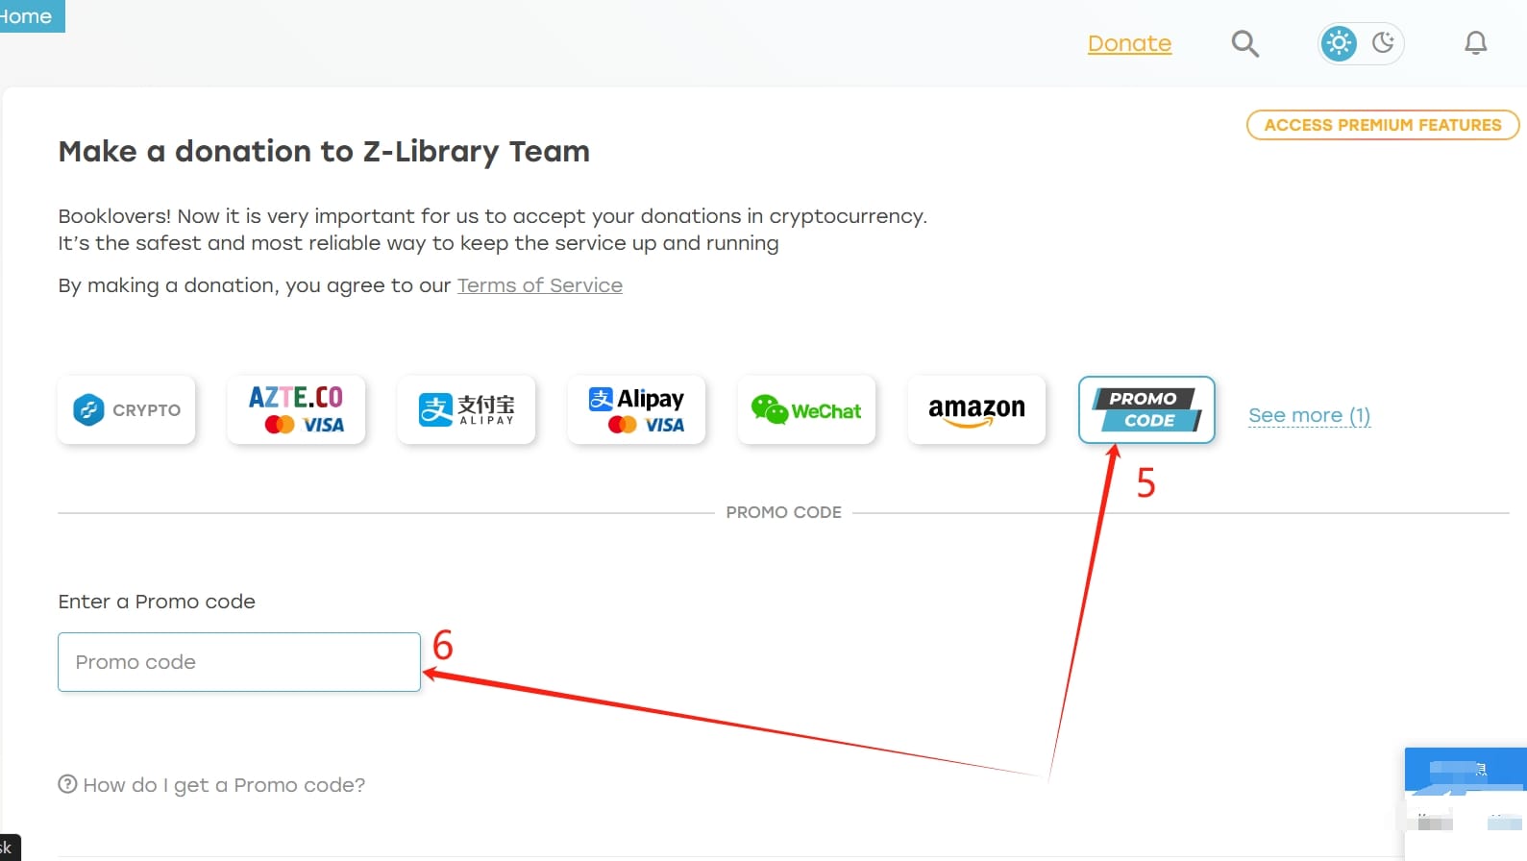Expand See more (1) payment methods

coord(1309,415)
